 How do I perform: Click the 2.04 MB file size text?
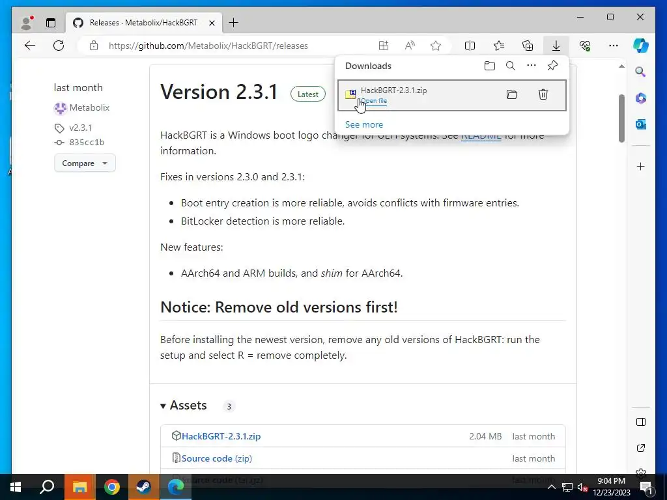485,436
